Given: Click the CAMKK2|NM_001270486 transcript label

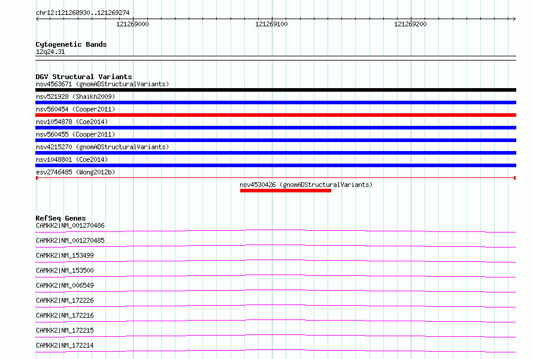Looking at the screenshot, I should [x=70, y=225].
